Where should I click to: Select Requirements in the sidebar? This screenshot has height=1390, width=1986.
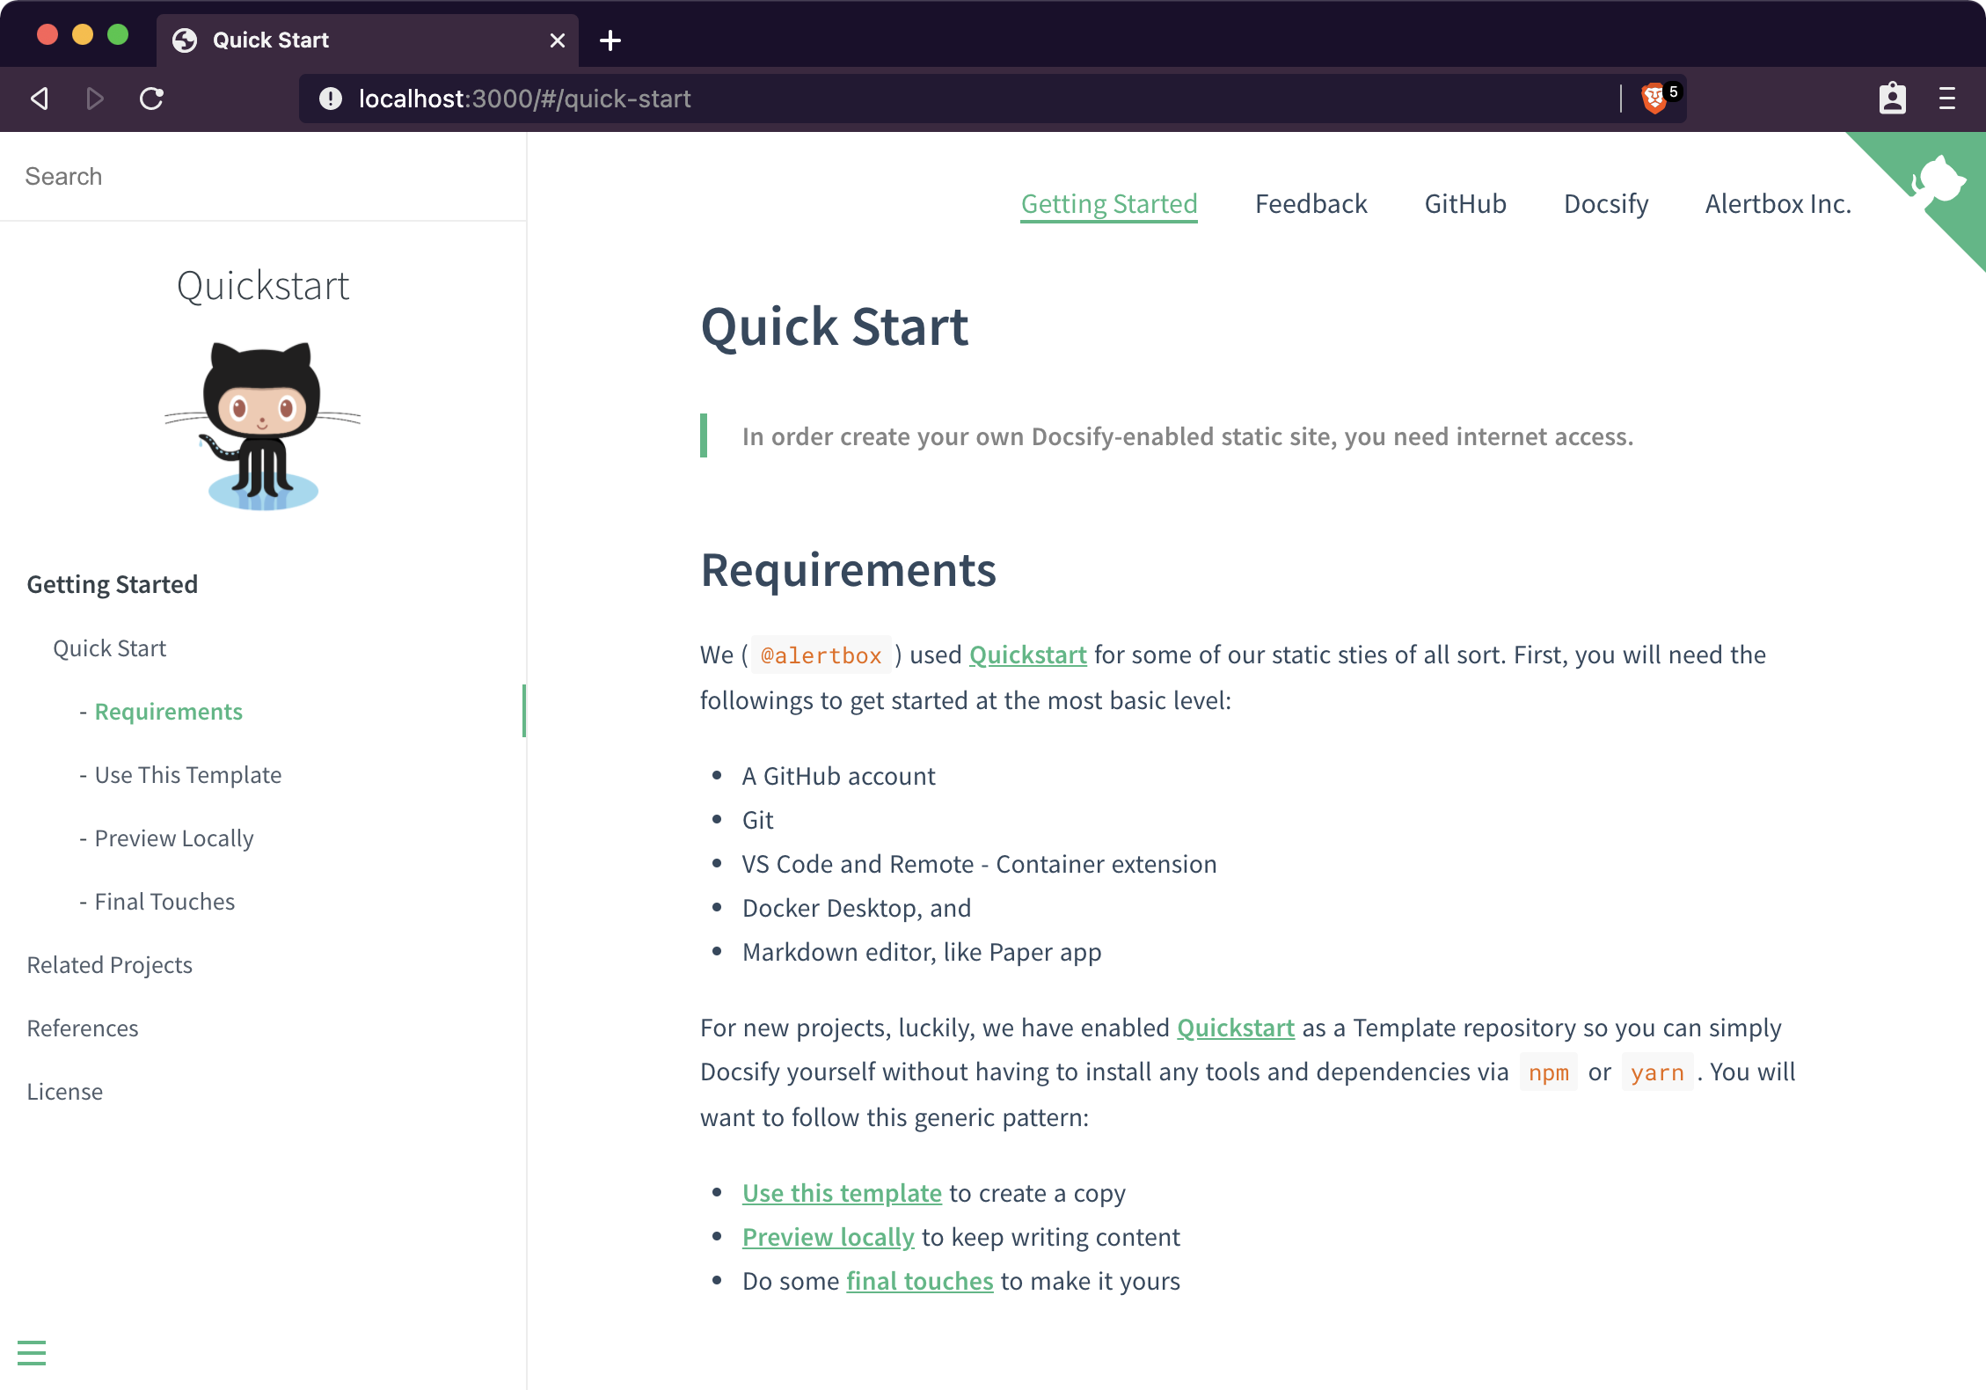tap(168, 711)
